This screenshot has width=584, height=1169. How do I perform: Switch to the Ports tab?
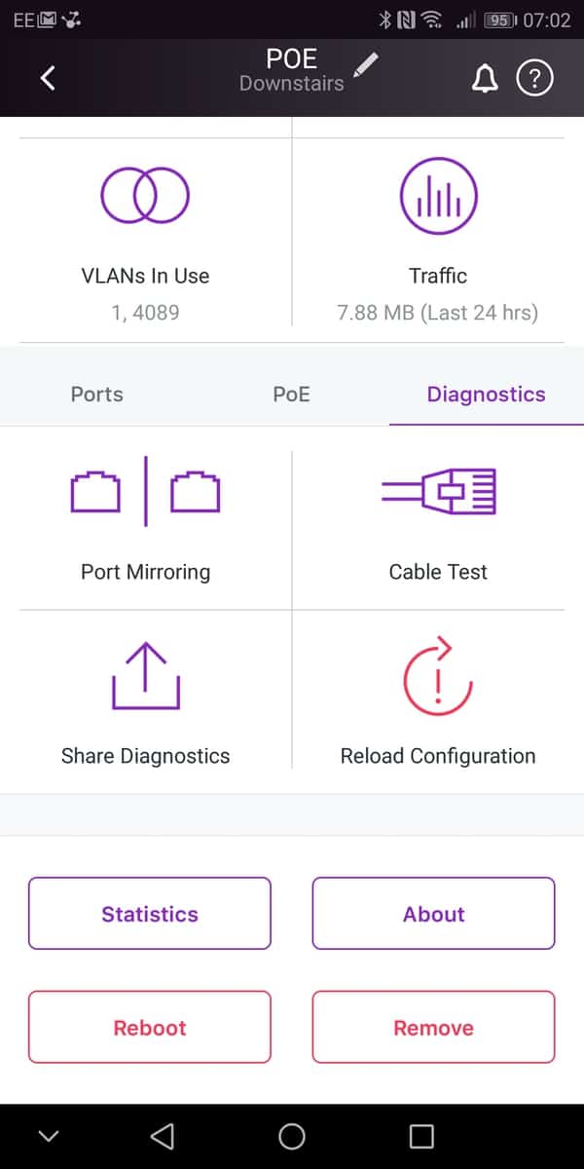tap(97, 395)
